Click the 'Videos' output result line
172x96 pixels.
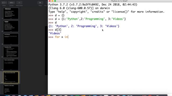tap(55, 33)
